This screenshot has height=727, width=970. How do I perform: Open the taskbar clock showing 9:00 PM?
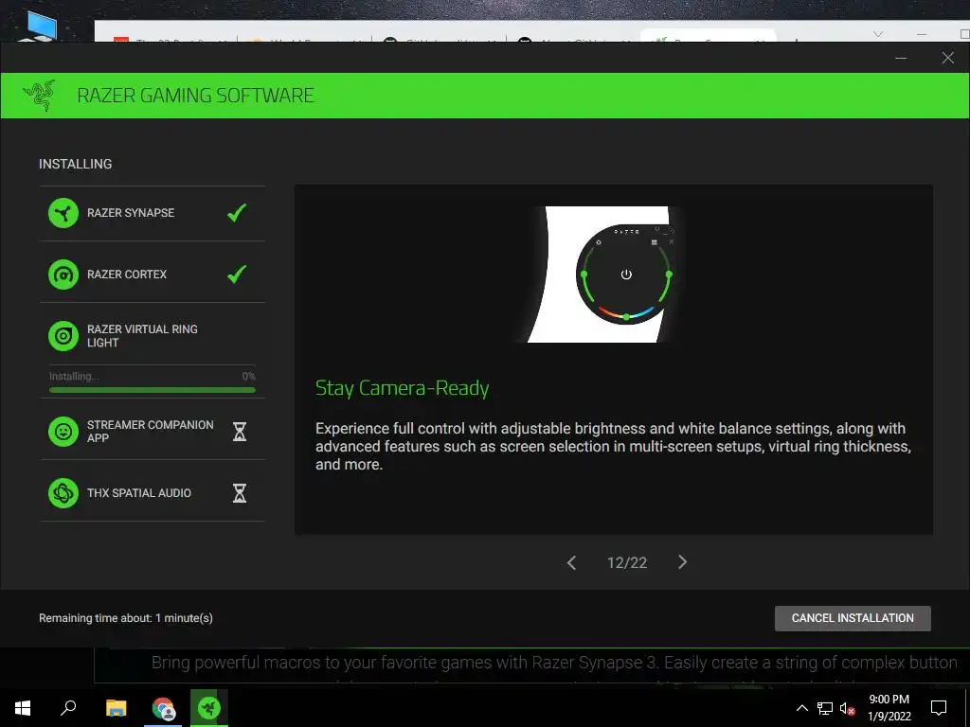[889, 708]
